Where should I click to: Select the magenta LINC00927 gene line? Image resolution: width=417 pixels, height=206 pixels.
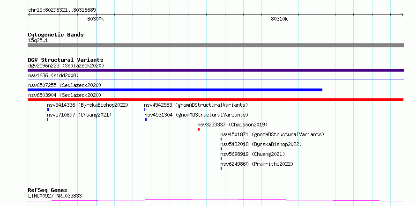click(216, 200)
